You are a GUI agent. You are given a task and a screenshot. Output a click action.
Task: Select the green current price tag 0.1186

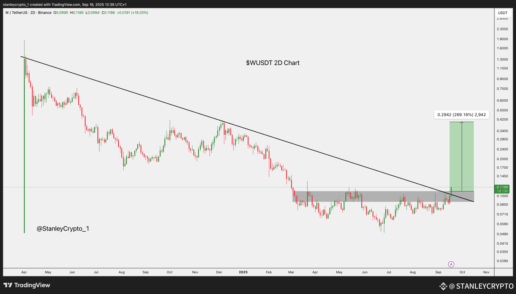coord(502,187)
